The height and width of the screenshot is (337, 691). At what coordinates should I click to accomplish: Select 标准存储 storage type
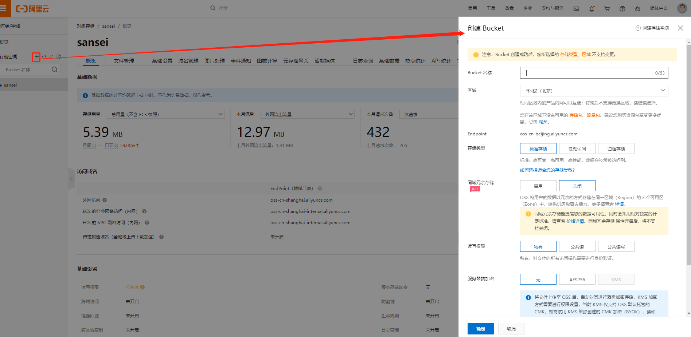(538, 149)
